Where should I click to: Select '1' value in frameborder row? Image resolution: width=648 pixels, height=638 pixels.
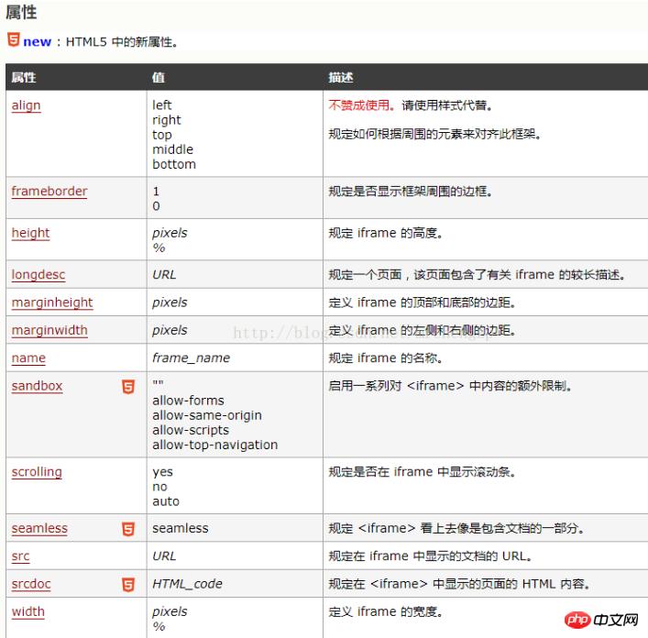click(156, 192)
